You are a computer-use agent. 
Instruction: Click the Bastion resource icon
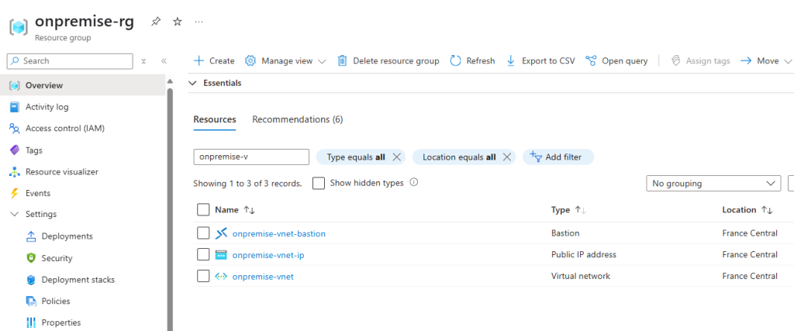pos(221,233)
